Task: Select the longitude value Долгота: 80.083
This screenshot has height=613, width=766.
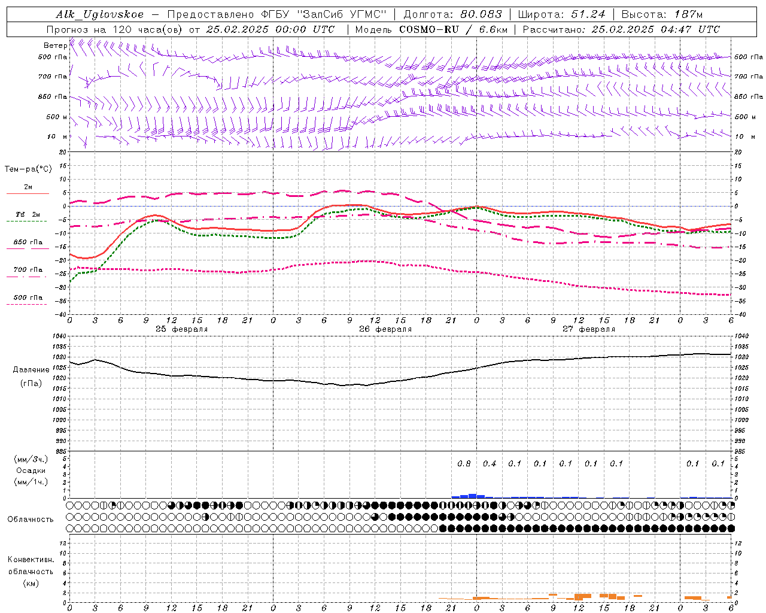Action: (x=453, y=14)
